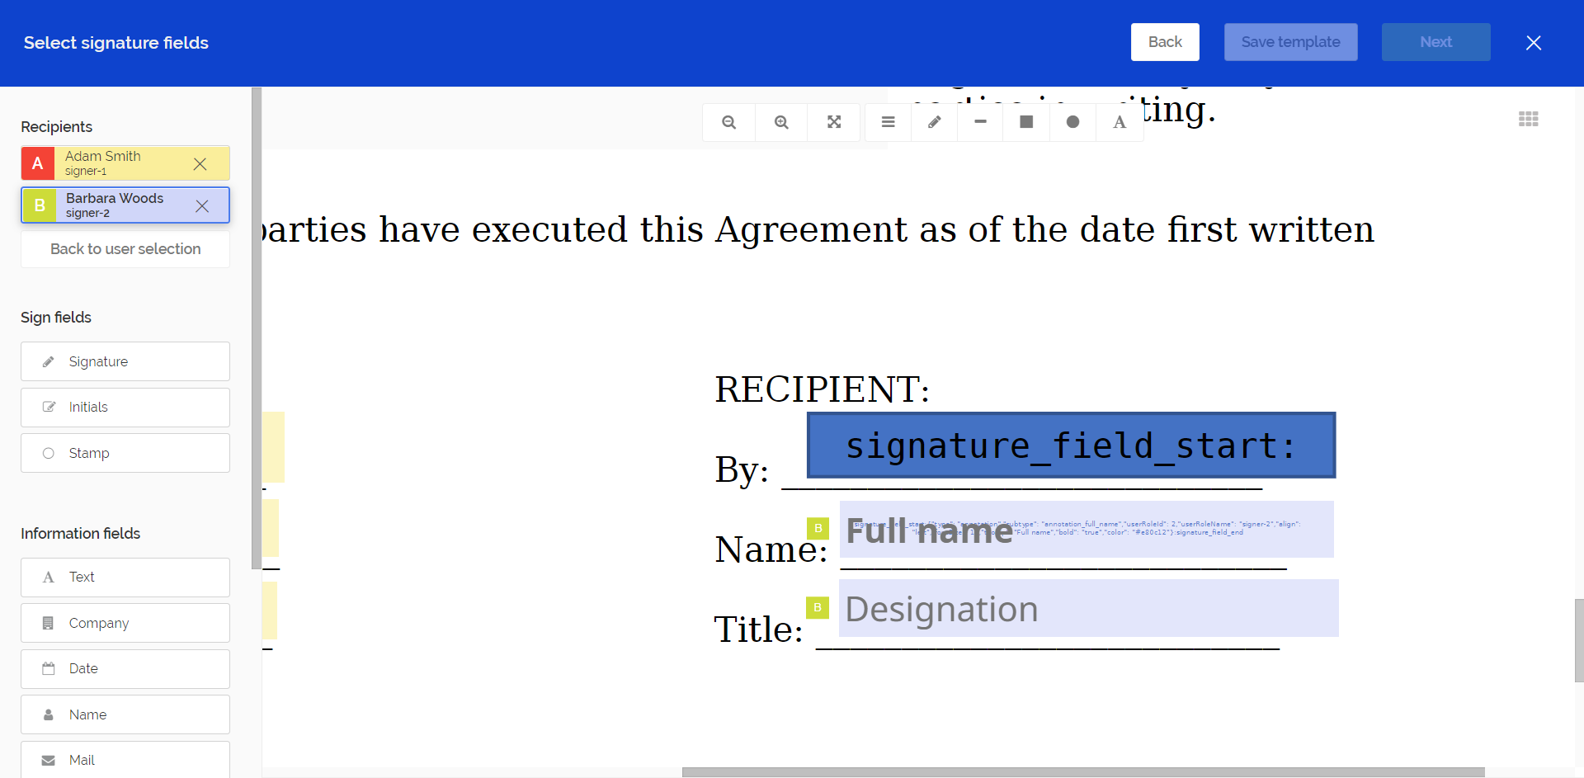Open the page thumbnails grid view
Viewport: 1584px width, 778px height.
coord(1528,119)
